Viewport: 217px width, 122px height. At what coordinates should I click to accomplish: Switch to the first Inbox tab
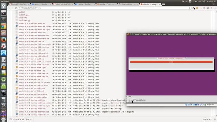pyautogui.click(x=19, y=4)
